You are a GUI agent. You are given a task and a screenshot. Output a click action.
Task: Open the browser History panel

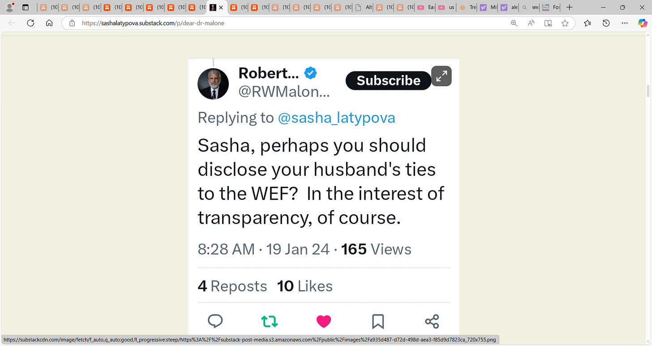click(606, 23)
